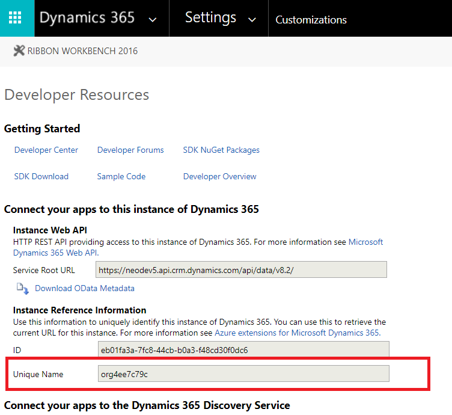Click the instance ID field
This screenshot has height=415, width=452.
tap(243, 349)
